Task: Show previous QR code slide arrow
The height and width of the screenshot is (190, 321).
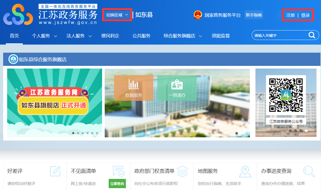Action: pos(260,97)
